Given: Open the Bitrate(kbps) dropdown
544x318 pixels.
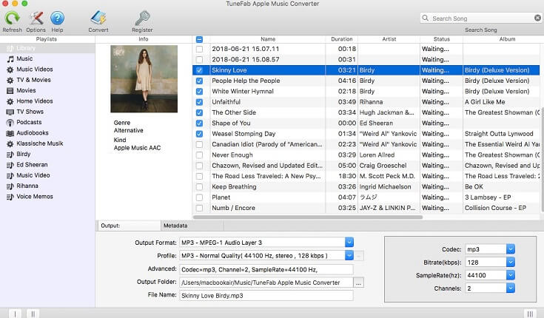Looking at the screenshot, I should click(511, 263).
